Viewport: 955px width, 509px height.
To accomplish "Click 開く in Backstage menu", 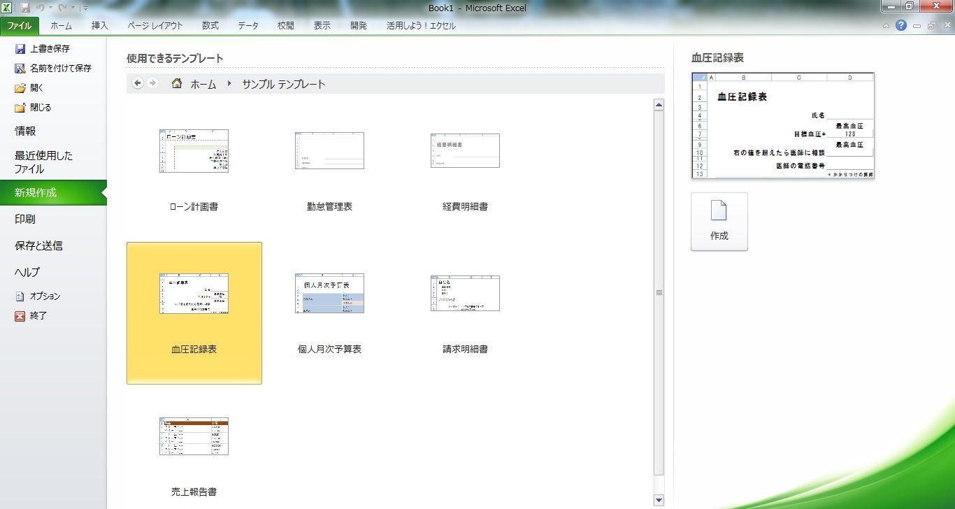I will (x=29, y=88).
